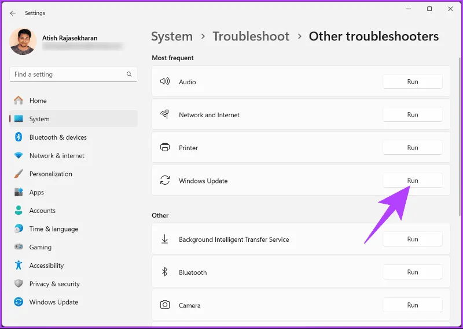
Task: Select System in the sidebar
Action: (x=74, y=119)
